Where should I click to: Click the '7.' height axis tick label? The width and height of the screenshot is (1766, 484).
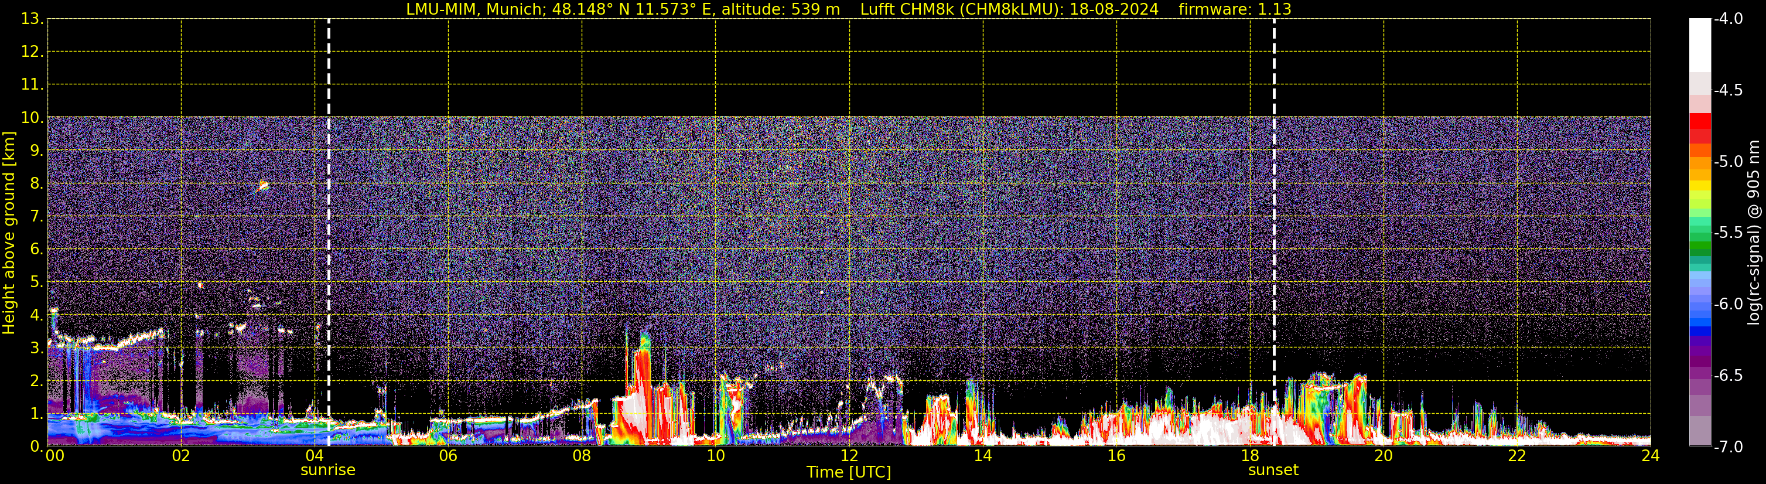coord(36,217)
